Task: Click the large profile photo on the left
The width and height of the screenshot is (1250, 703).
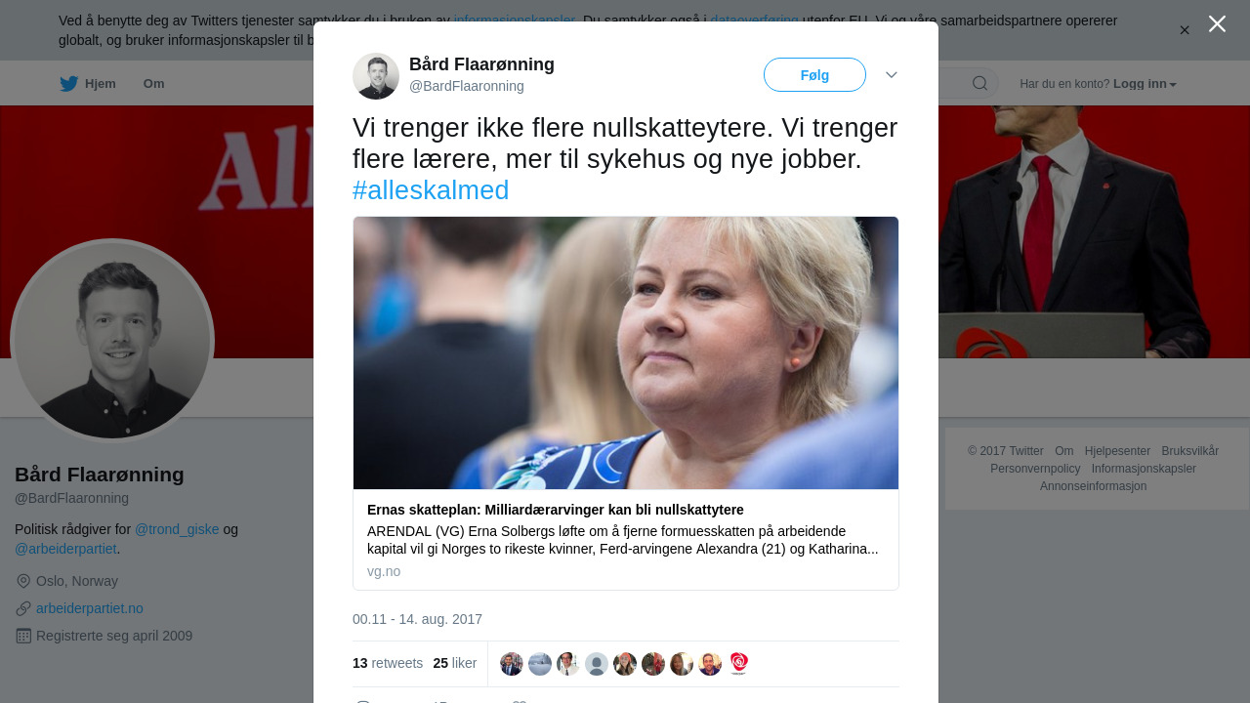Action: [x=112, y=341]
